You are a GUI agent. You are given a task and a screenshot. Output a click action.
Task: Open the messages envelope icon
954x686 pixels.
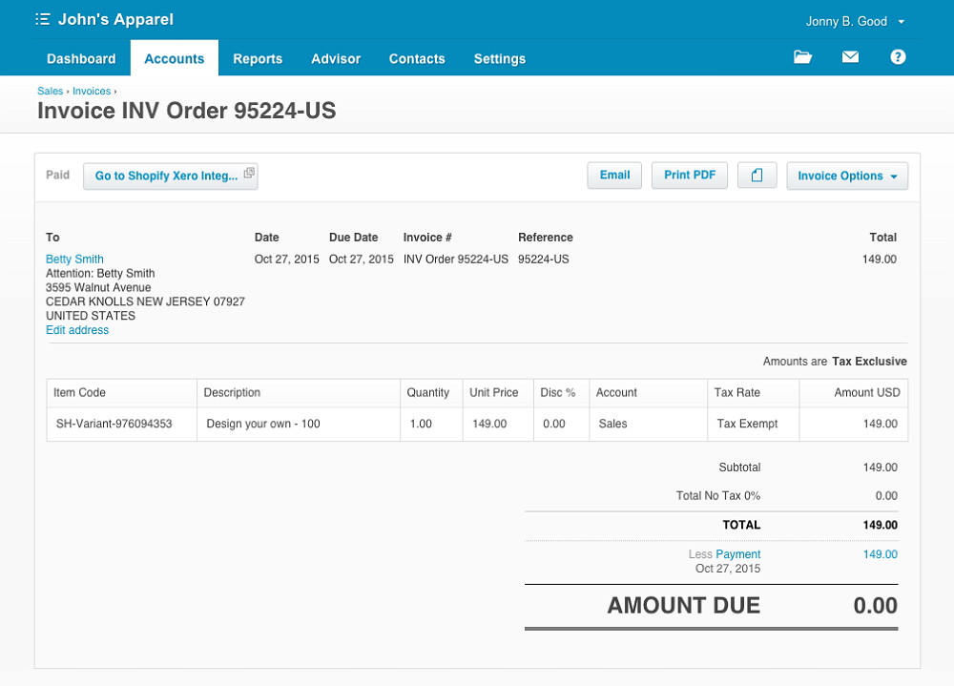coord(850,57)
